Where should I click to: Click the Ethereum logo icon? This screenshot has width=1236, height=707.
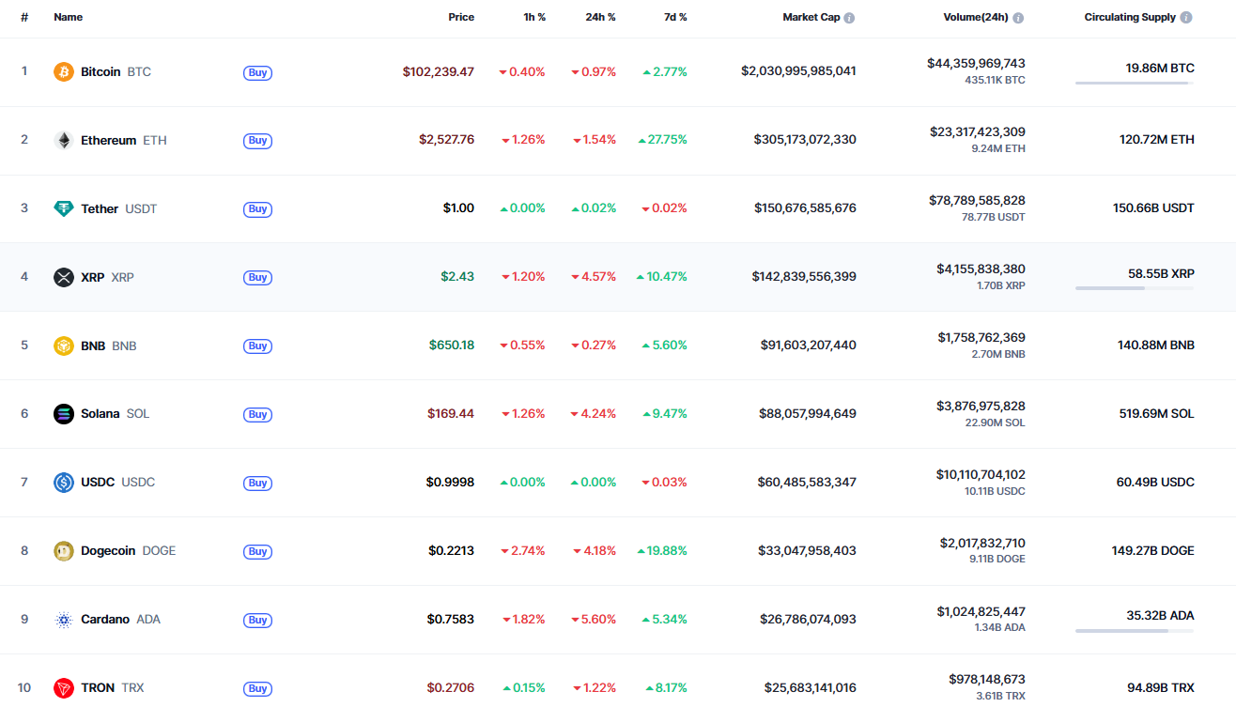pyautogui.click(x=64, y=141)
